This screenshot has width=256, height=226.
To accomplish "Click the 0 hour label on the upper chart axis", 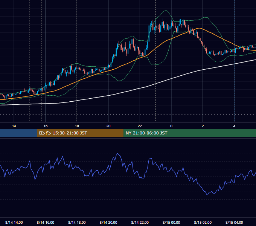I will coord(171,126).
